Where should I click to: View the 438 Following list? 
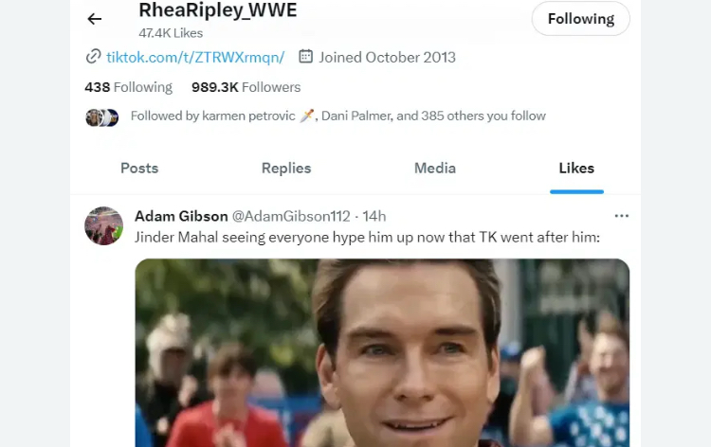[129, 87]
